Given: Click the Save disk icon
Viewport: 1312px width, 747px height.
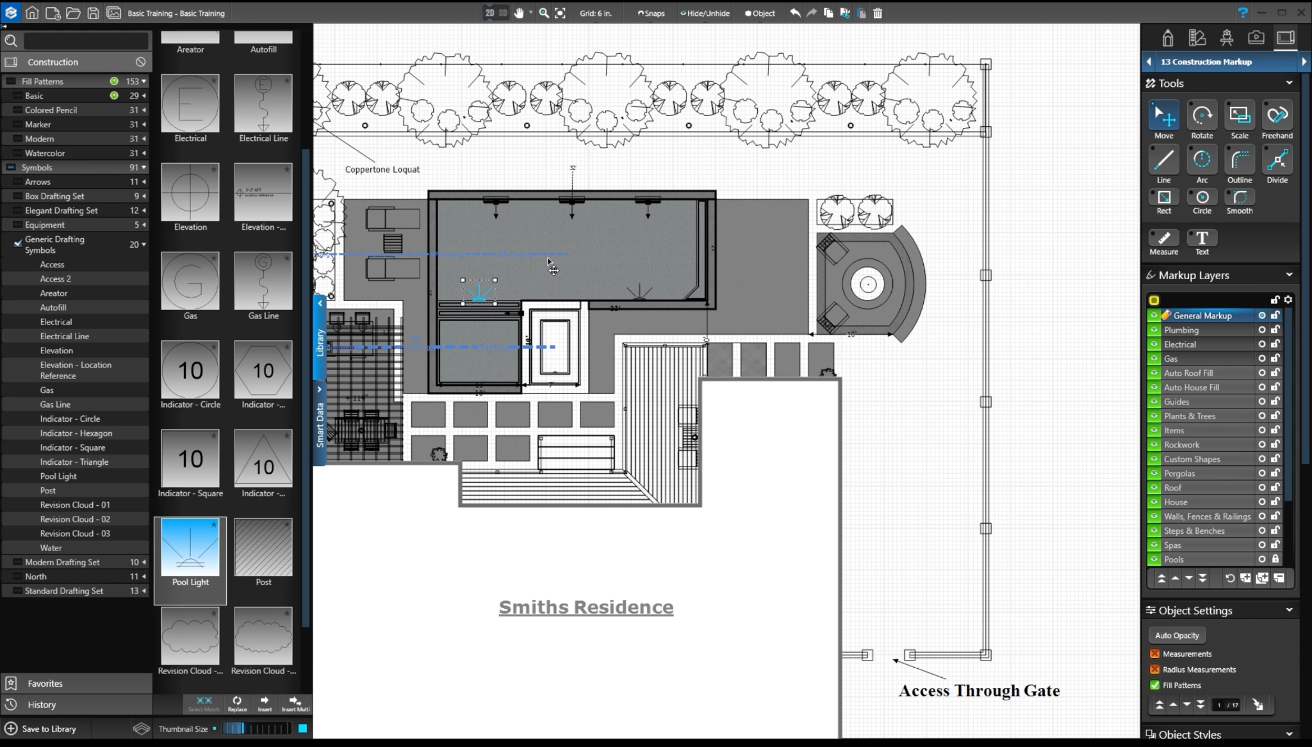Looking at the screenshot, I should [93, 13].
